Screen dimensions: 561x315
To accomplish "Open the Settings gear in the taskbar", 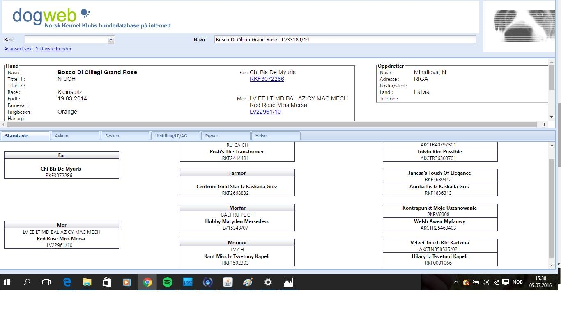I will coord(268,282).
